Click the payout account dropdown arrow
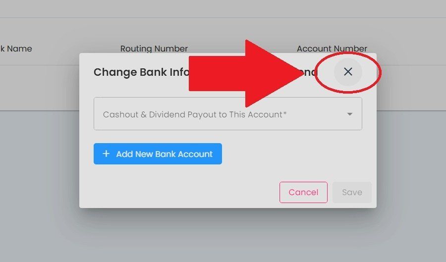446x262 pixels. [x=349, y=114]
